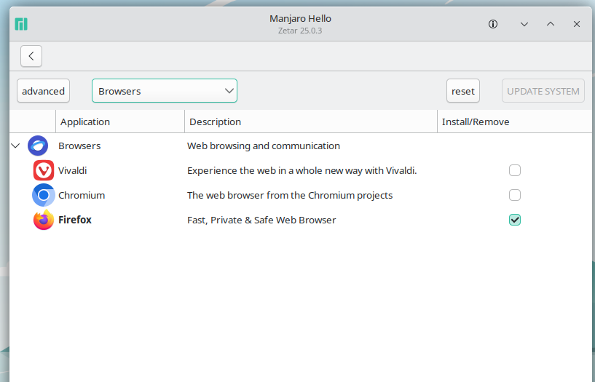Viewport: 595px width, 382px height.
Task: Maximize the Manjaro Hello window
Action: [x=551, y=24]
